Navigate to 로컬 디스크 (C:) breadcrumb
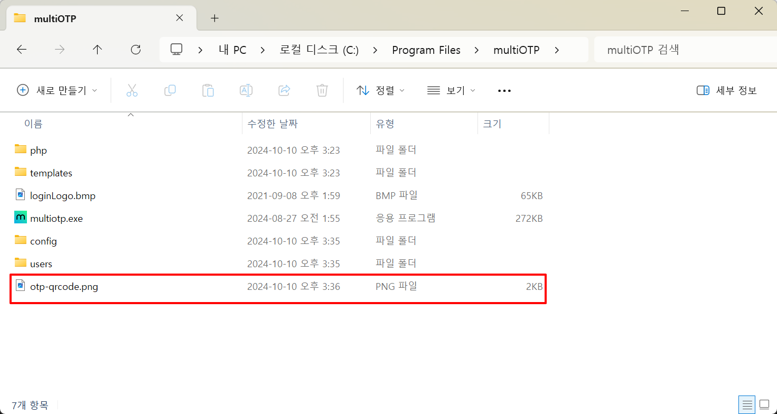The image size is (777, 414). coord(319,50)
